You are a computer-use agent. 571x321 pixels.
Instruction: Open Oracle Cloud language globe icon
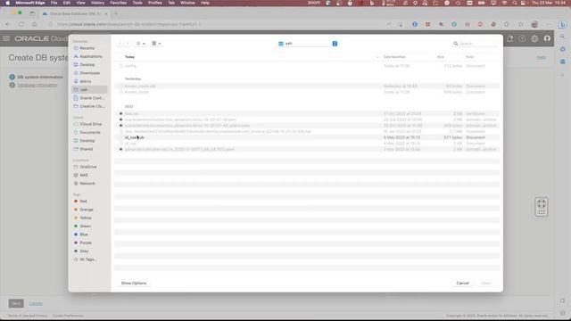pos(534,38)
